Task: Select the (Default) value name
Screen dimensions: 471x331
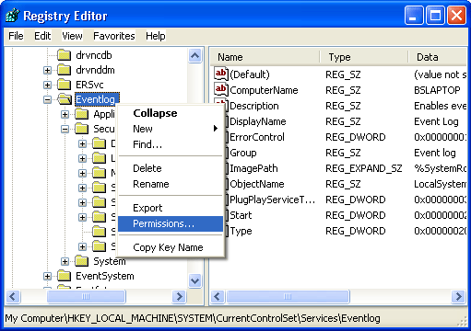Action: point(250,74)
